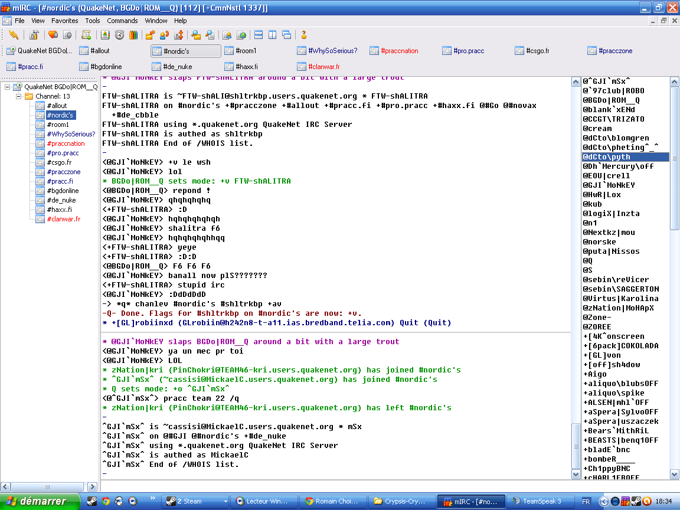Collapse the Channel: 13 folder
Viewport: 680px width, 510px height.
click(18, 96)
